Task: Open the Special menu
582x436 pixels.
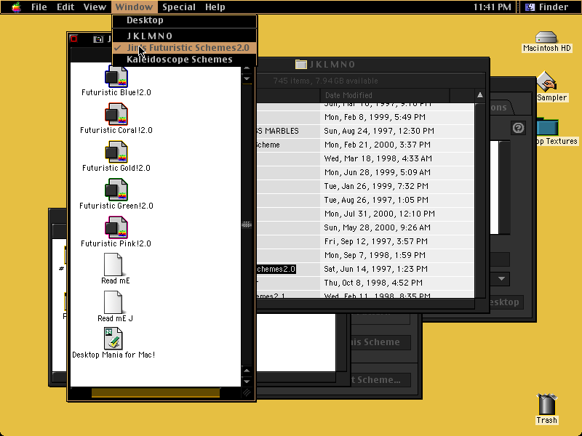Action: pyautogui.click(x=179, y=7)
